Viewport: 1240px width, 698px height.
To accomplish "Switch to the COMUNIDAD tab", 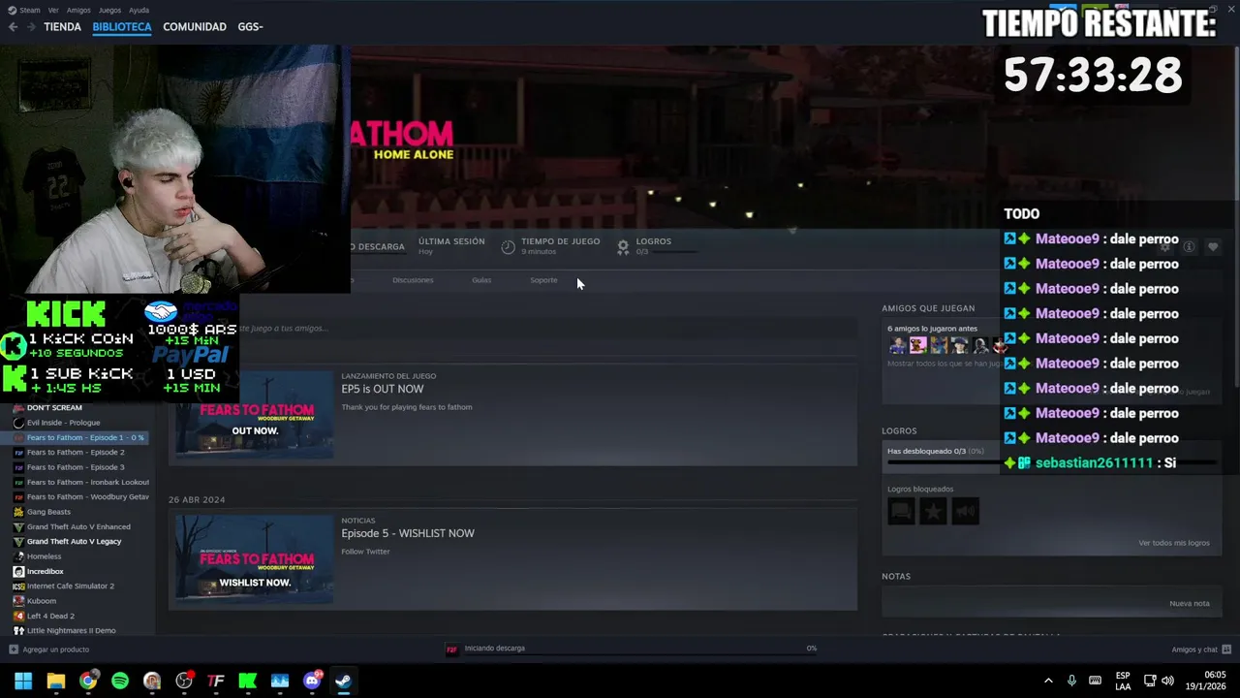I will click(x=195, y=27).
